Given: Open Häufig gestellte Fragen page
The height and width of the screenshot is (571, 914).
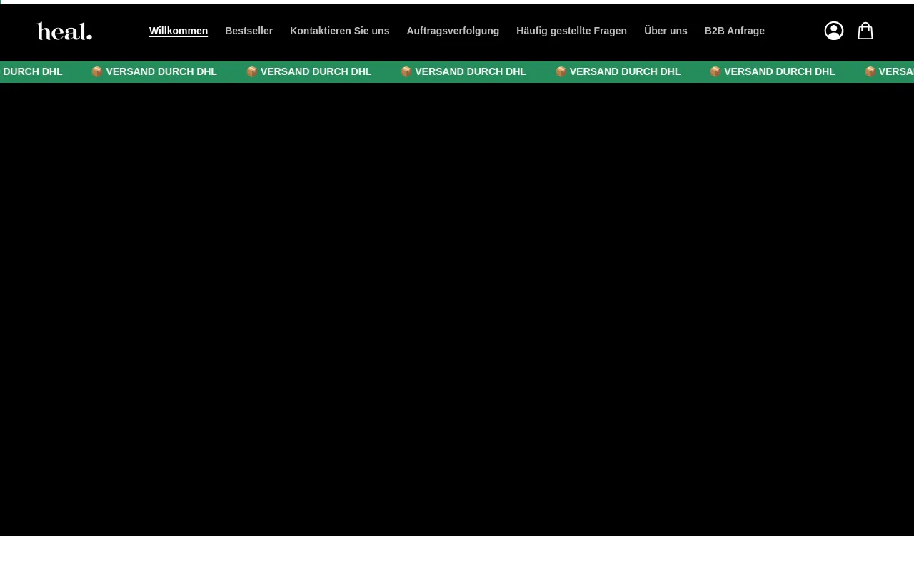Looking at the screenshot, I should point(571,31).
